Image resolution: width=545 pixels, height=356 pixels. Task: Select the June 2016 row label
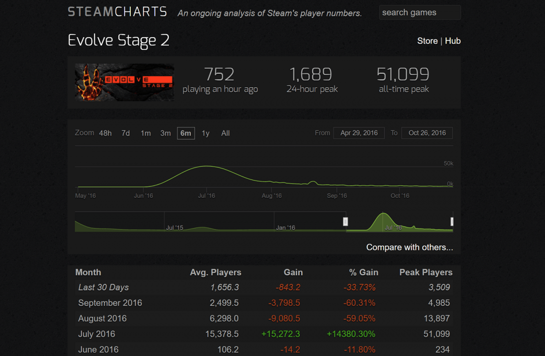(x=99, y=350)
